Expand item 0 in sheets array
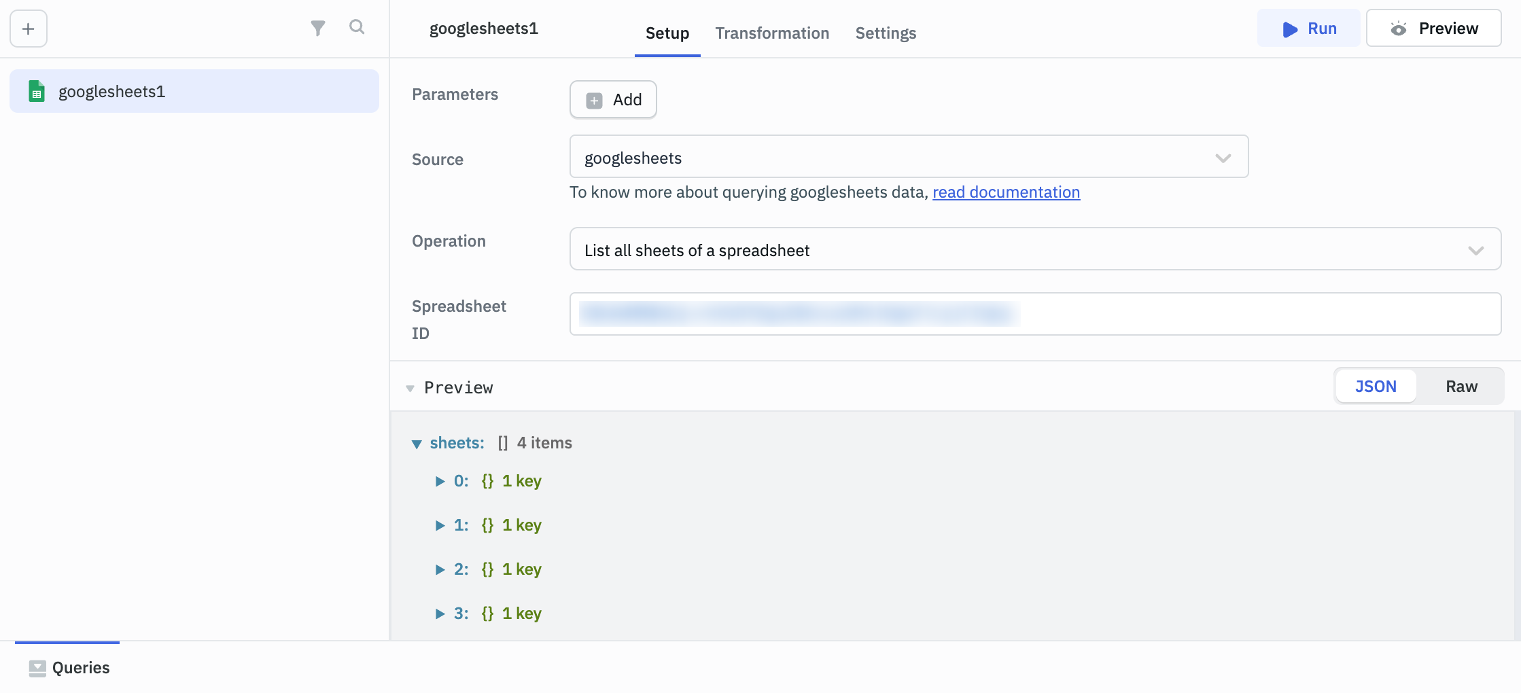The height and width of the screenshot is (693, 1521). point(440,481)
